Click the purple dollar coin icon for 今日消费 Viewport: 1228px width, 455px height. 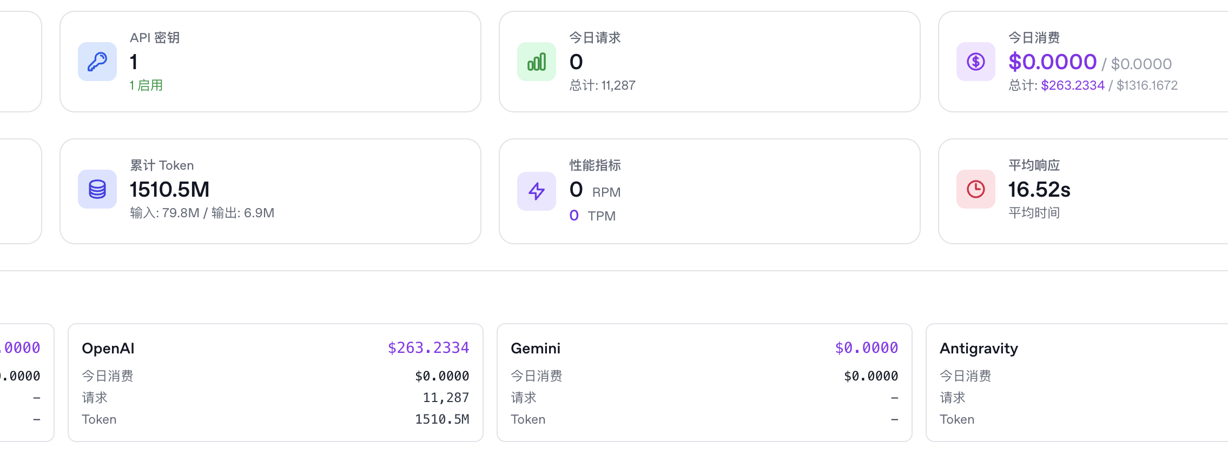(976, 62)
